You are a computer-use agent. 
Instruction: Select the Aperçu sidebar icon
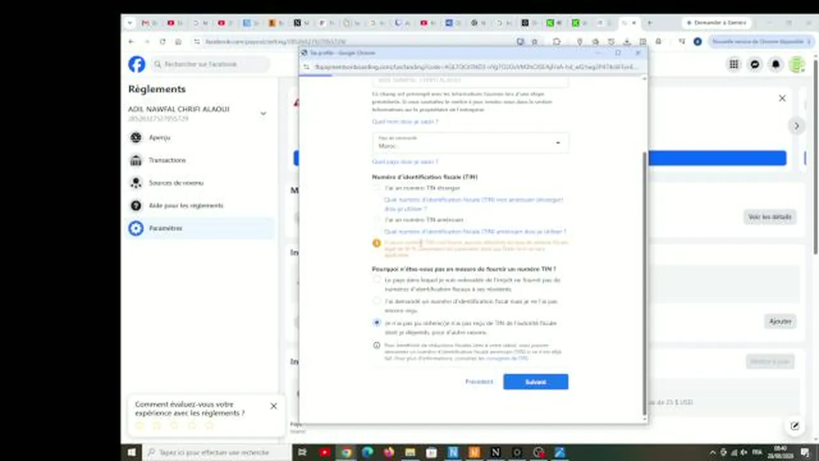(136, 138)
